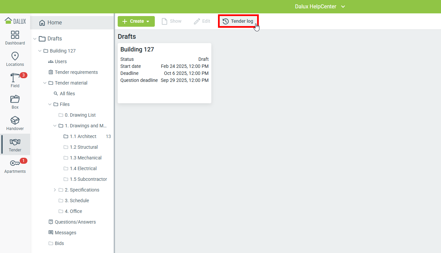Open the Bids folder

pyautogui.click(x=59, y=243)
